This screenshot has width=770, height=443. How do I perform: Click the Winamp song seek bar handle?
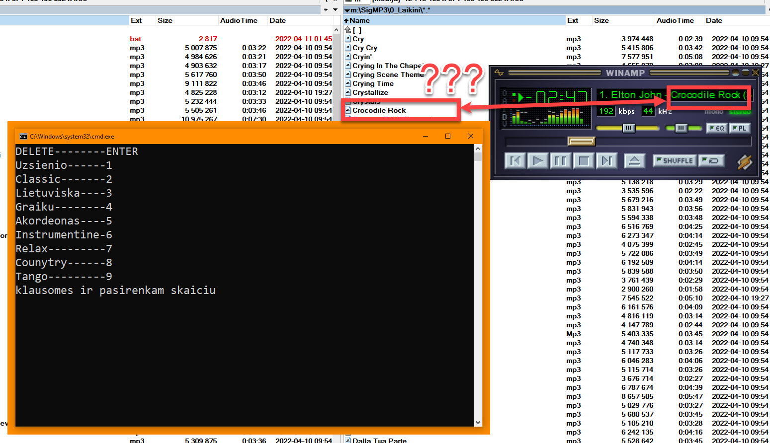581,142
